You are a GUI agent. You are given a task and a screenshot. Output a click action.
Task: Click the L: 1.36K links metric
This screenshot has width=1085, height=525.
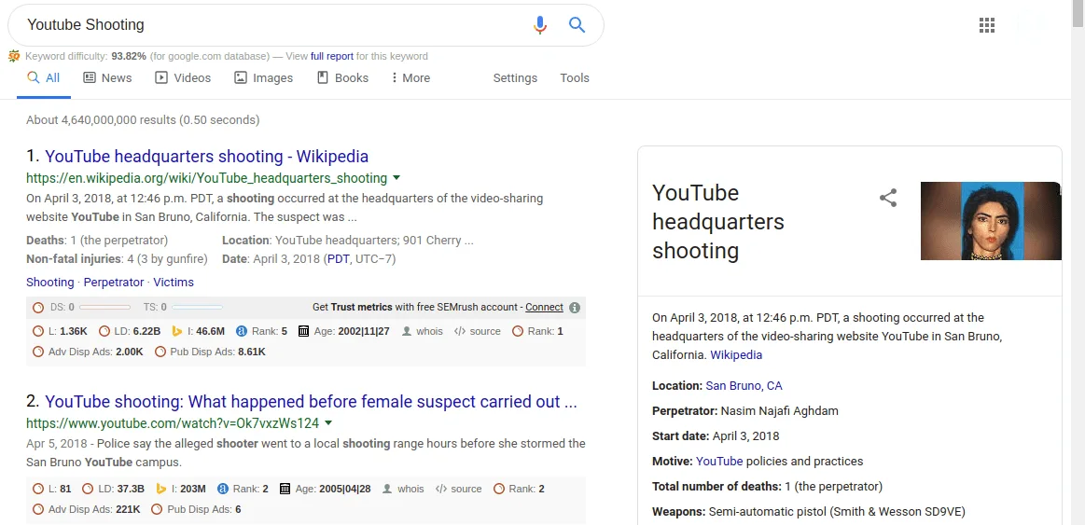[61, 331]
